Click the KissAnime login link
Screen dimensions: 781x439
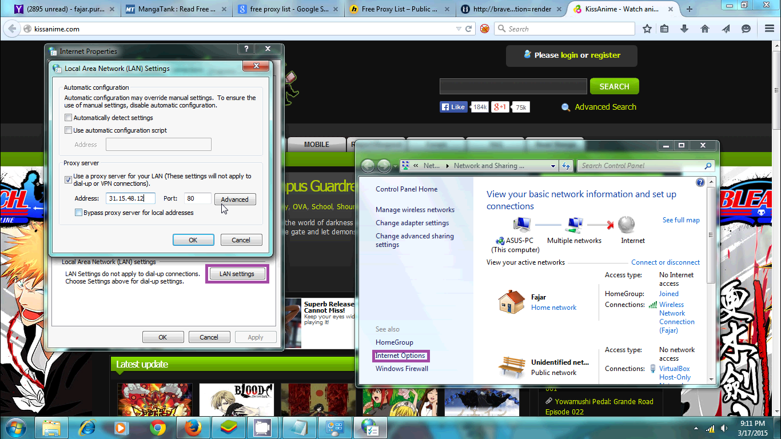pos(569,55)
